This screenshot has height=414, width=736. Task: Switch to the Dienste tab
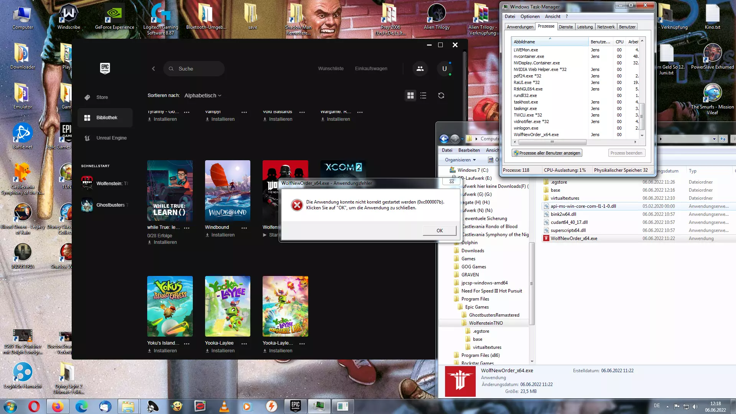pos(565,27)
